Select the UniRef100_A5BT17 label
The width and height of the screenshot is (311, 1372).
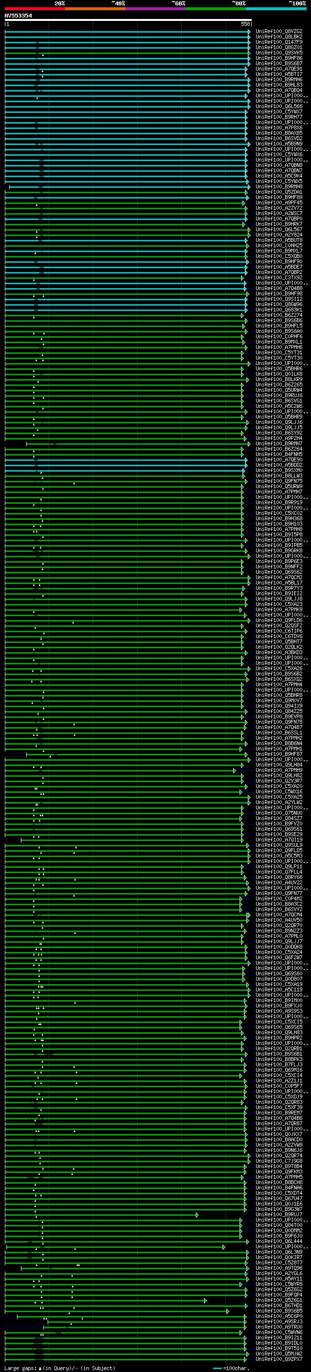point(279,74)
